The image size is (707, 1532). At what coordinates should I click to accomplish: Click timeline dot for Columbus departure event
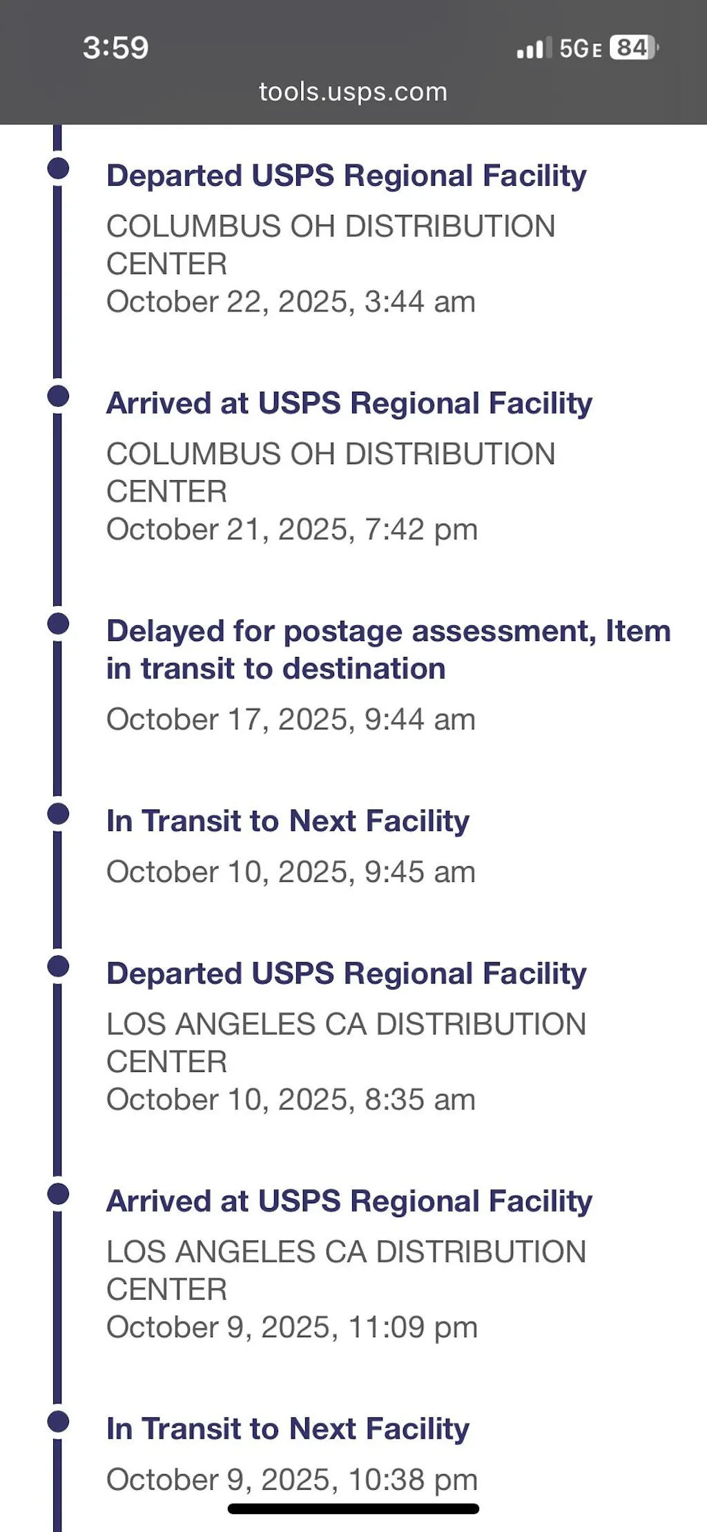pos(59,169)
